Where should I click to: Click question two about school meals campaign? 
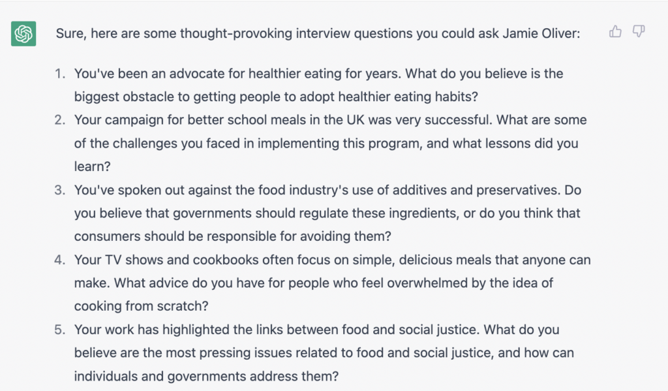pyautogui.click(x=326, y=143)
